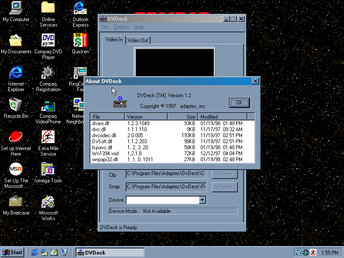The height and width of the screenshot is (258, 344).
Task: Open the Set up Internet Here icon
Action: tap(16, 143)
